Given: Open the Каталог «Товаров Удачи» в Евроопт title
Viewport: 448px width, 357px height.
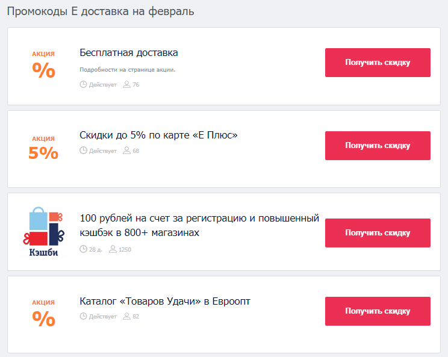Looking at the screenshot, I should (165, 301).
